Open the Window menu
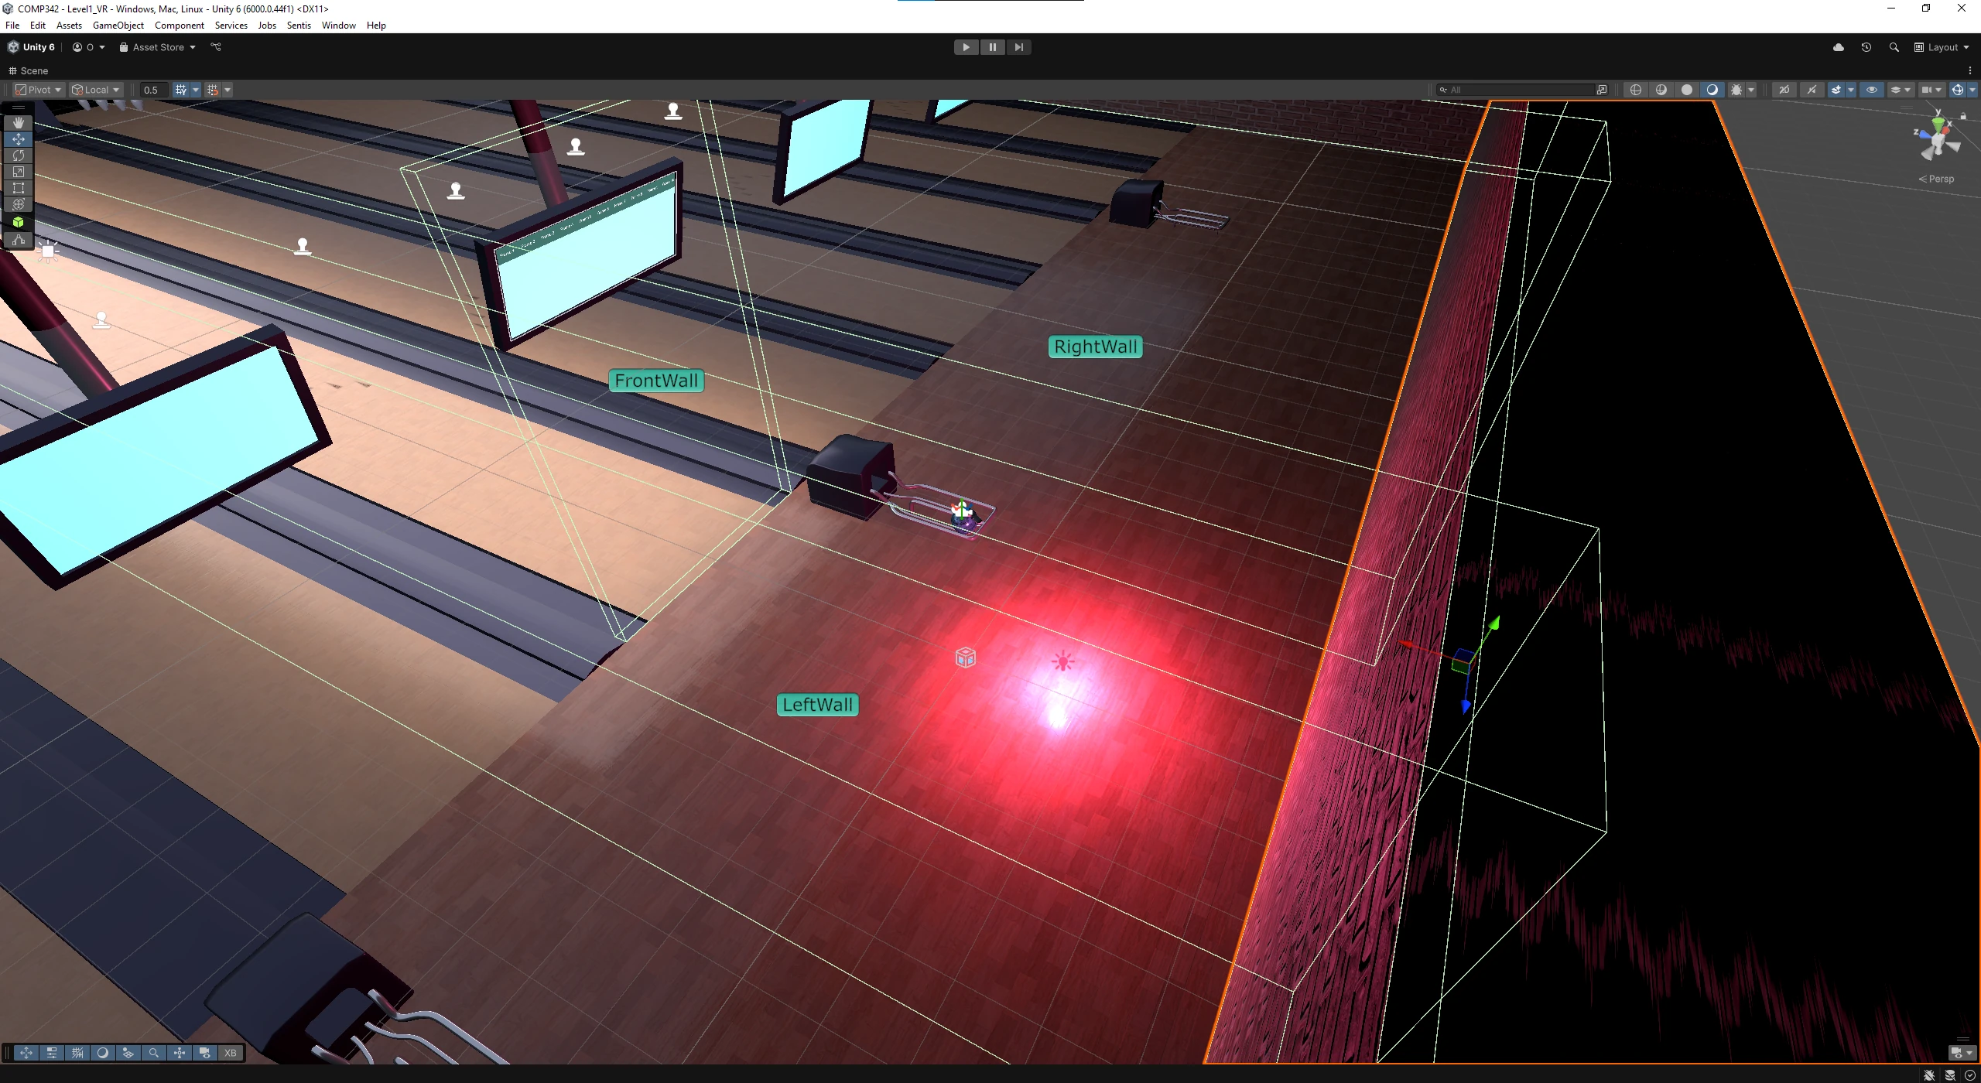 coord(338,26)
